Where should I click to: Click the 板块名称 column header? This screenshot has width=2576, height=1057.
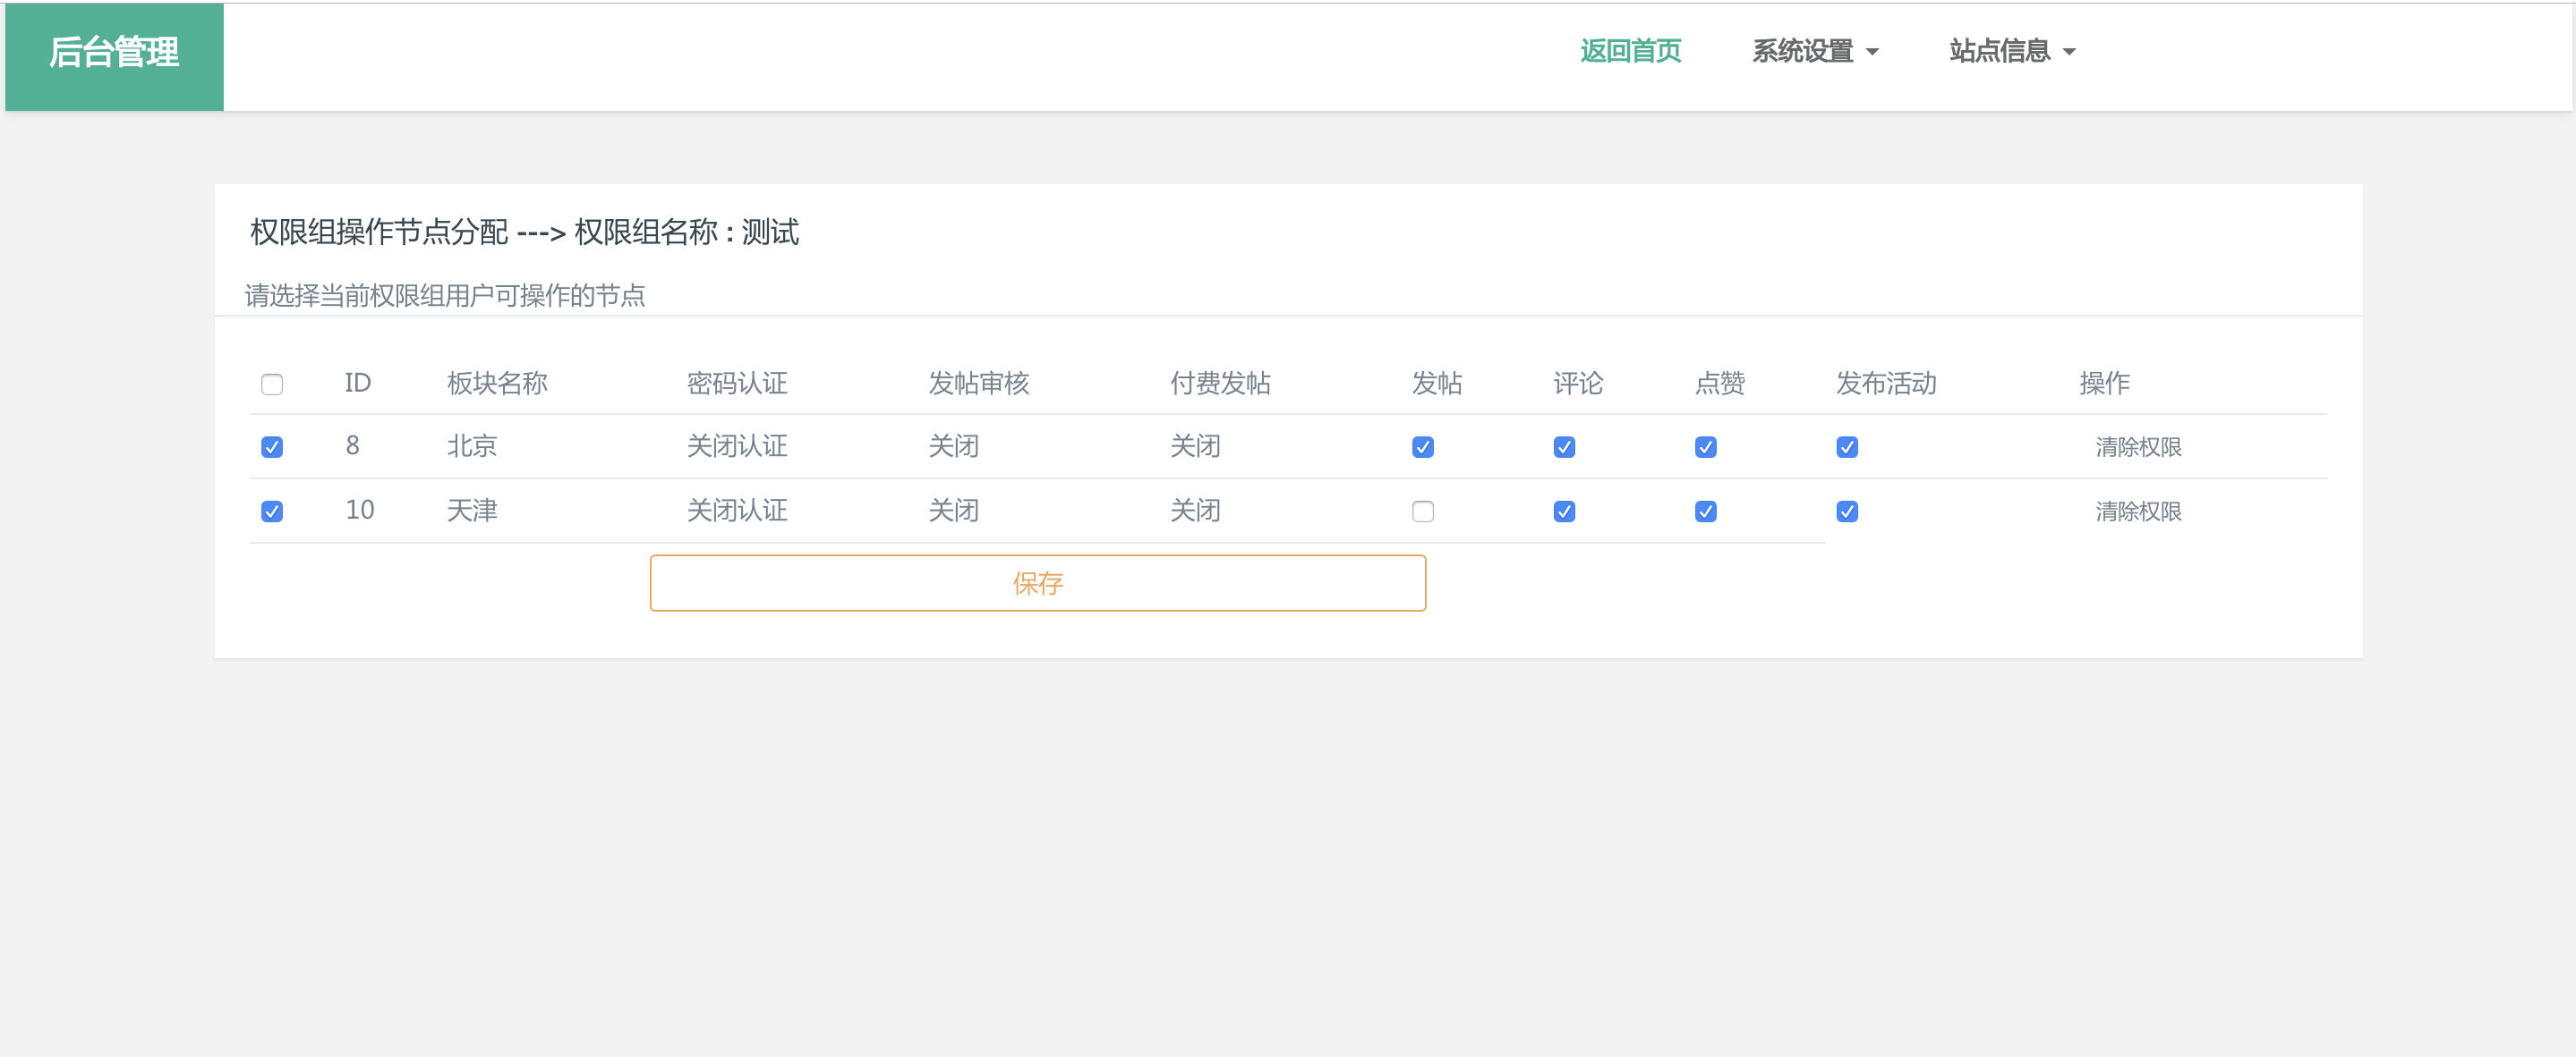497,384
